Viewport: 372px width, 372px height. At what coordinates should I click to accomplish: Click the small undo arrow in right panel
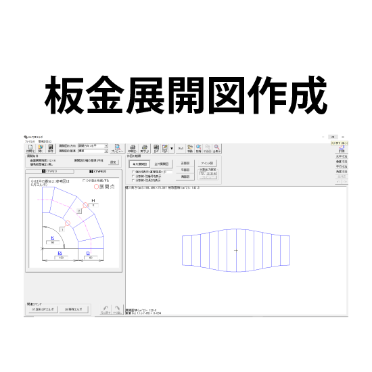click(x=339, y=182)
